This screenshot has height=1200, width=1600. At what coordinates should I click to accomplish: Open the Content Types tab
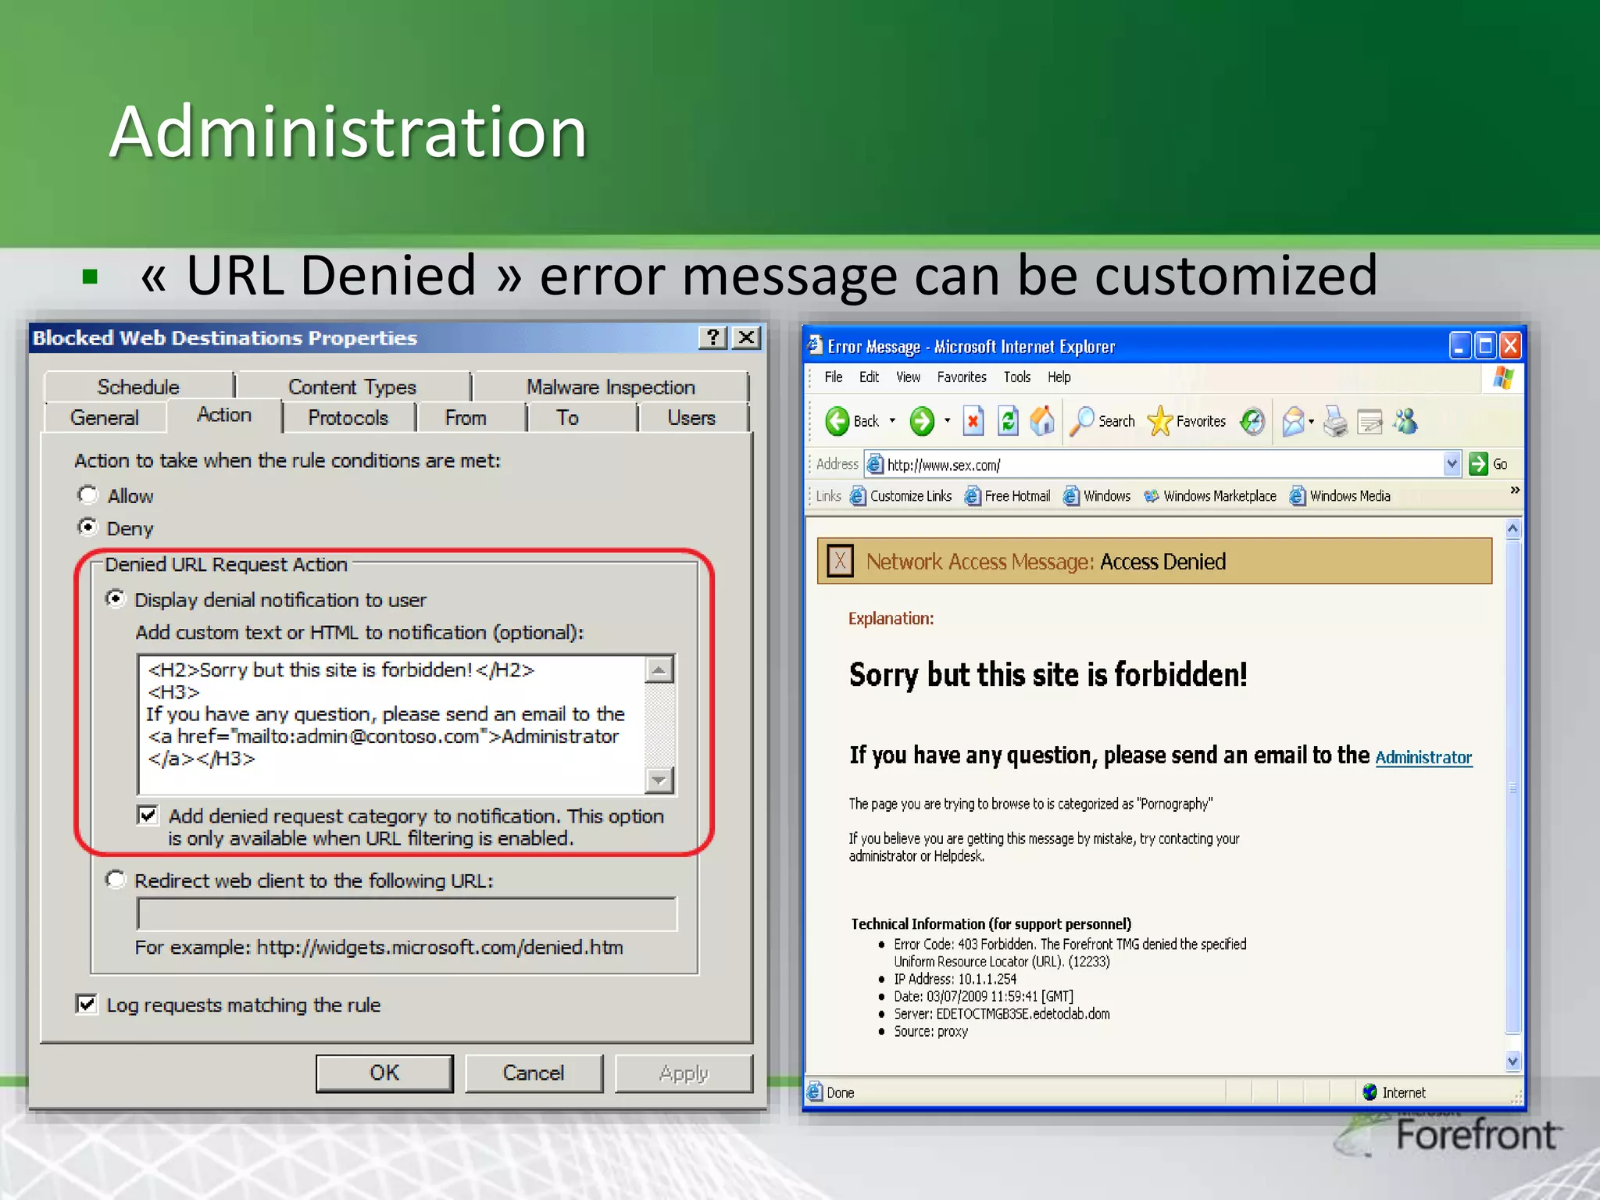point(352,387)
